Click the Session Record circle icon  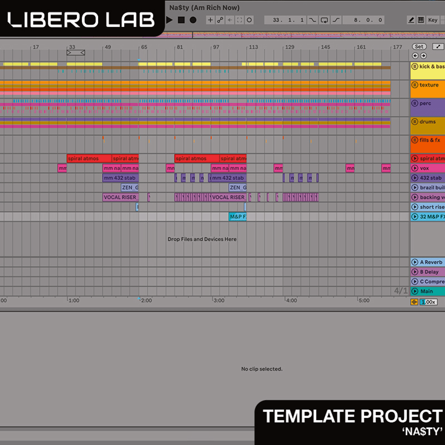pos(249,20)
